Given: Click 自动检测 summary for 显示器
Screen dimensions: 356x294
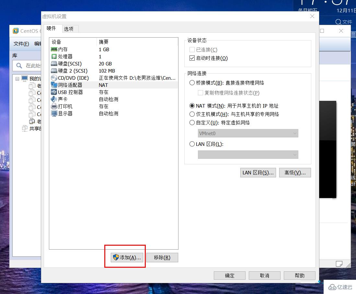Looking at the screenshot, I should click(x=109, y=113).
